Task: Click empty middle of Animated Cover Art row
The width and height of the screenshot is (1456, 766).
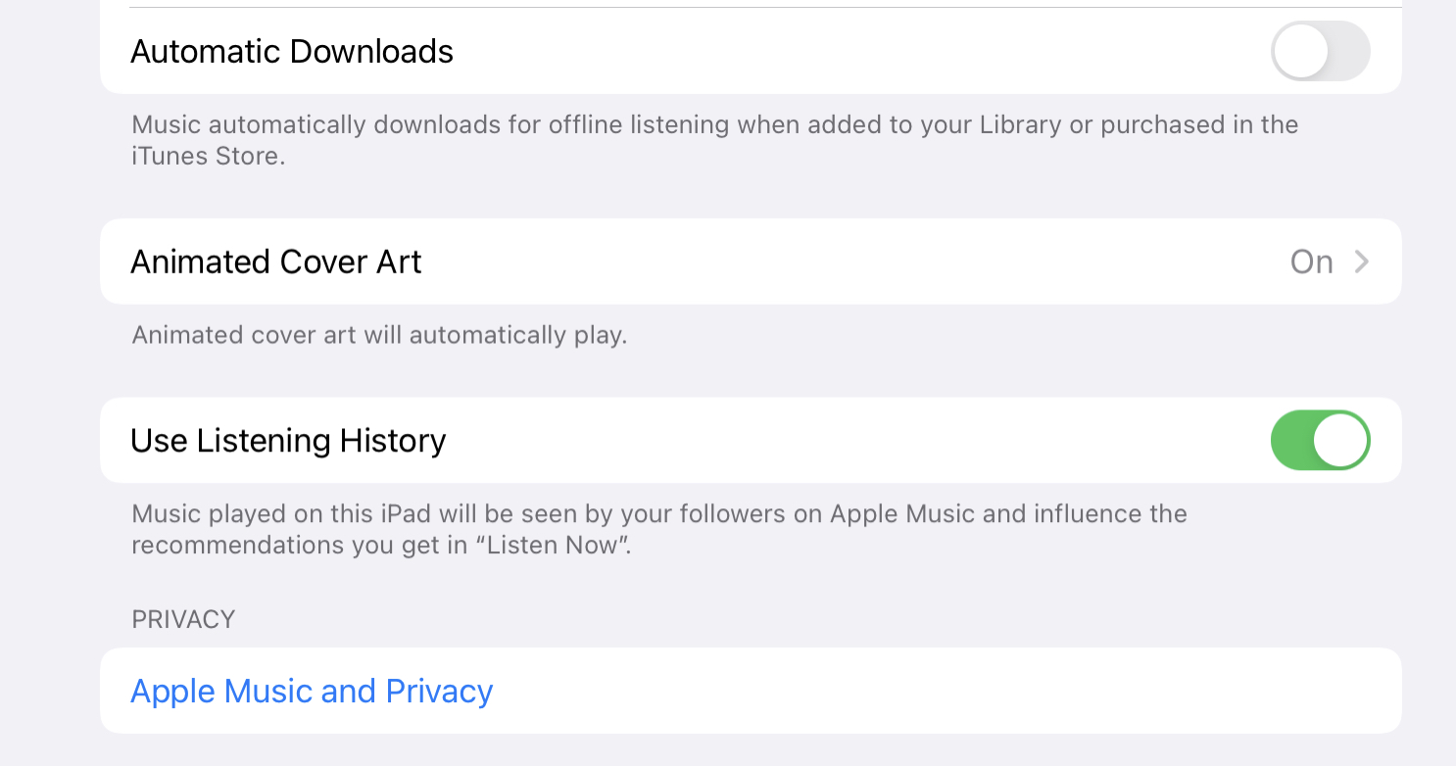Action: [833, 262]
